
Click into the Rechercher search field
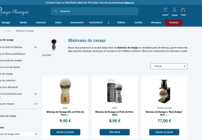click(95, 11)
